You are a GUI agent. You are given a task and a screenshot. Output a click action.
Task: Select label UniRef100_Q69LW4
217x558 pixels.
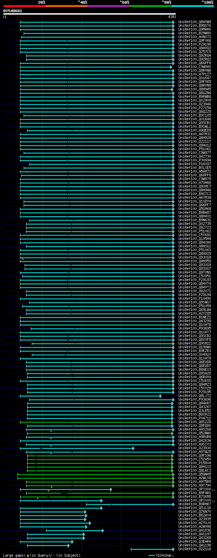click(x=195, y=310)
